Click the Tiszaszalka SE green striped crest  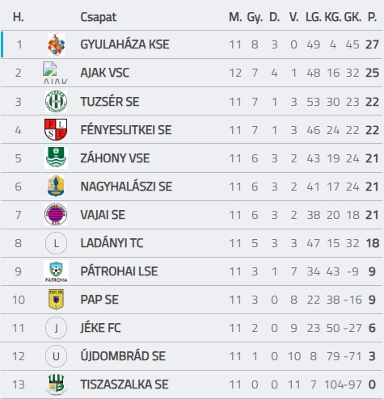click(x=56, y=384)
